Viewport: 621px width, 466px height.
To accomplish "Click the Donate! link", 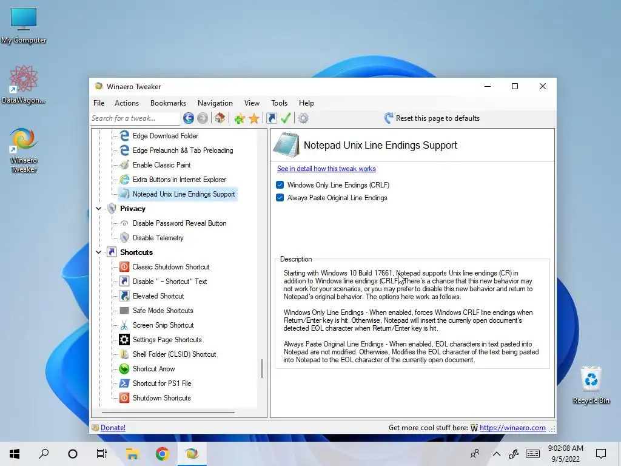I will tap(113, 428).
